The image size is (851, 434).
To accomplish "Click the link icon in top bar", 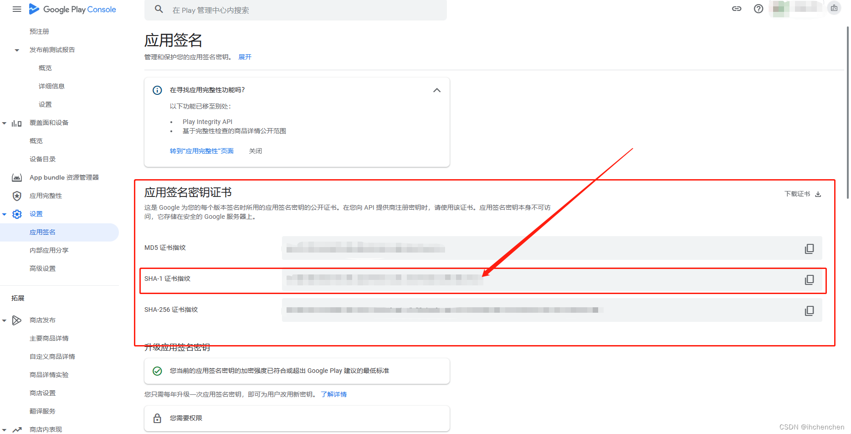I will tap(737, 8).
